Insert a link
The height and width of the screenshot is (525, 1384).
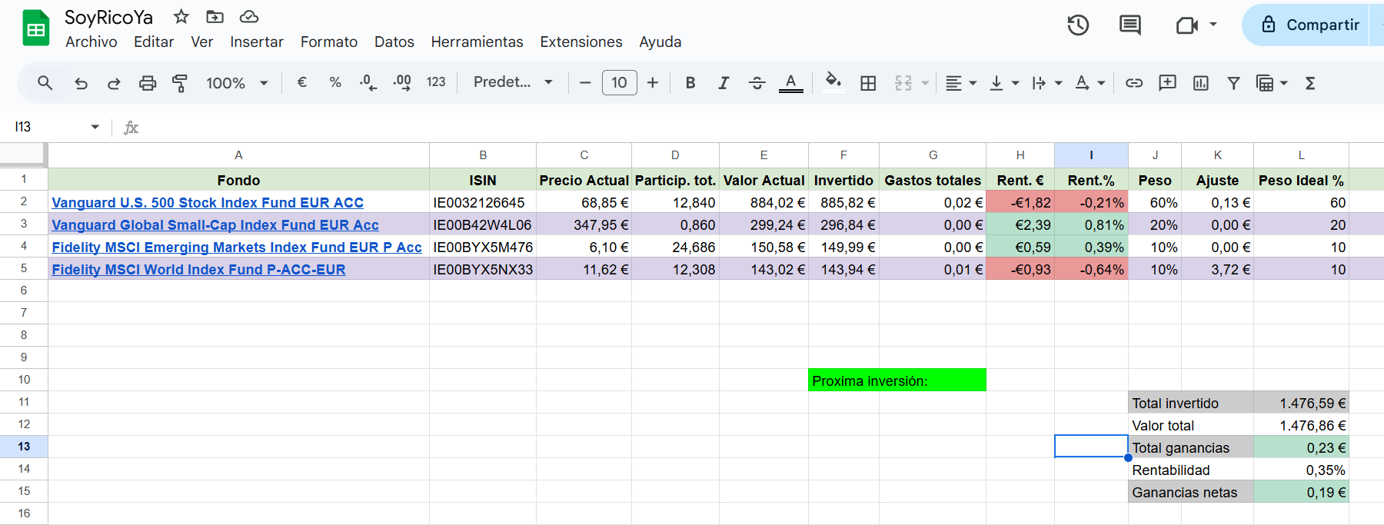pyautogui.click(x=1134, y=83)
